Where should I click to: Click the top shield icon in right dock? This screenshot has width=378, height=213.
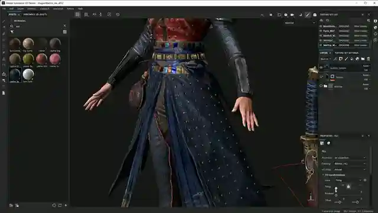click(375, 21)
